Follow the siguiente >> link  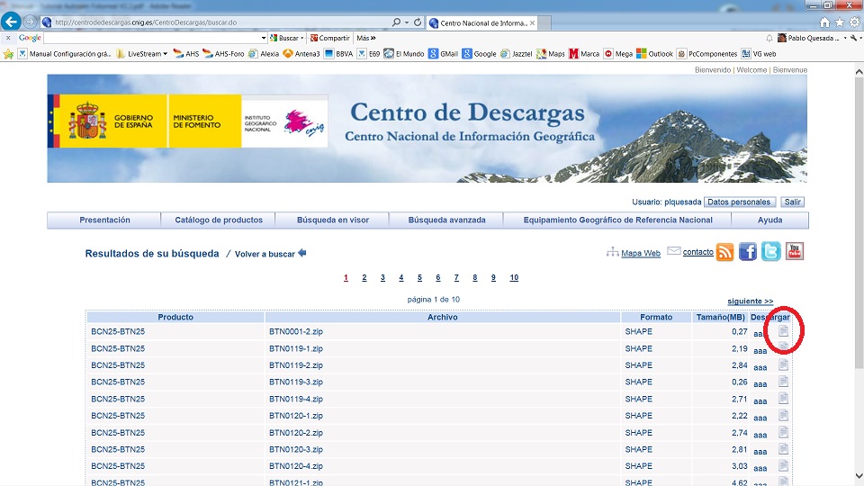750,301
